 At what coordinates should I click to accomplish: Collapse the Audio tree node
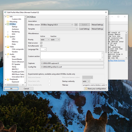6,54
